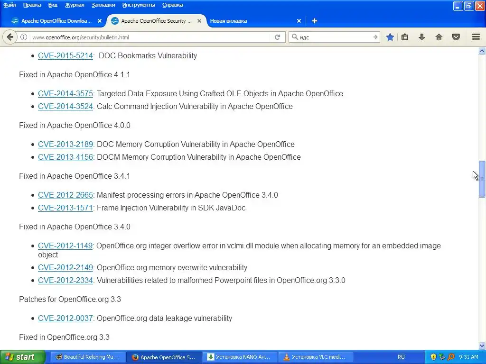This screenshot has height=364, width=486.
Task: Open the Windows start menu
Action: [22, 357]
